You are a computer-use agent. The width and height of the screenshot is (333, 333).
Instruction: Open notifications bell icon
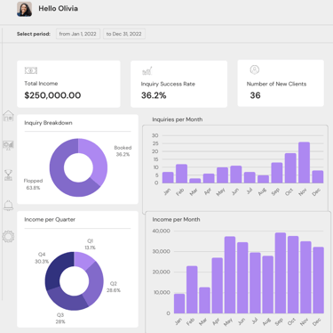[x=8, y=206]
